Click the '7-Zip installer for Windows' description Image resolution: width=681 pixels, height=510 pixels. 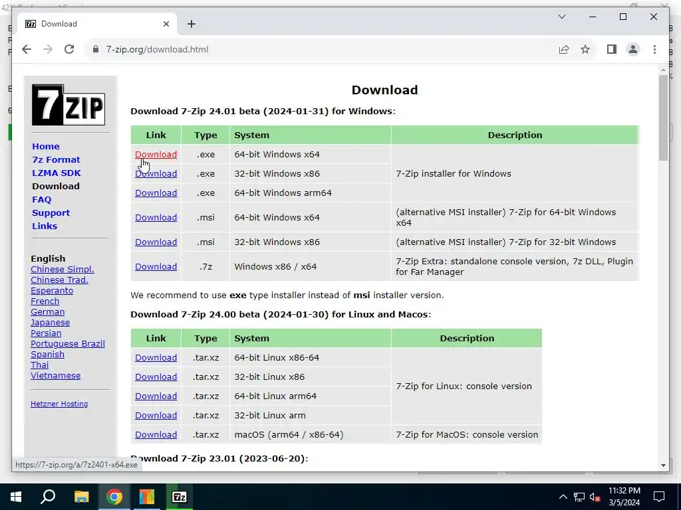(x=454, y=173)
